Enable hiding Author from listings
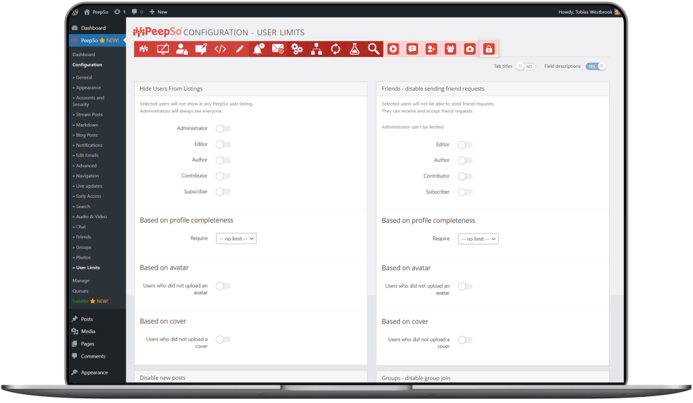Viewport: 693px width, 403px height. tap(223, 160)
